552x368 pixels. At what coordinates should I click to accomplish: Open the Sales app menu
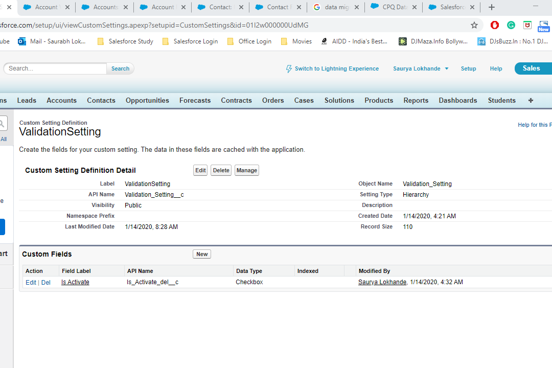[533, 68]
